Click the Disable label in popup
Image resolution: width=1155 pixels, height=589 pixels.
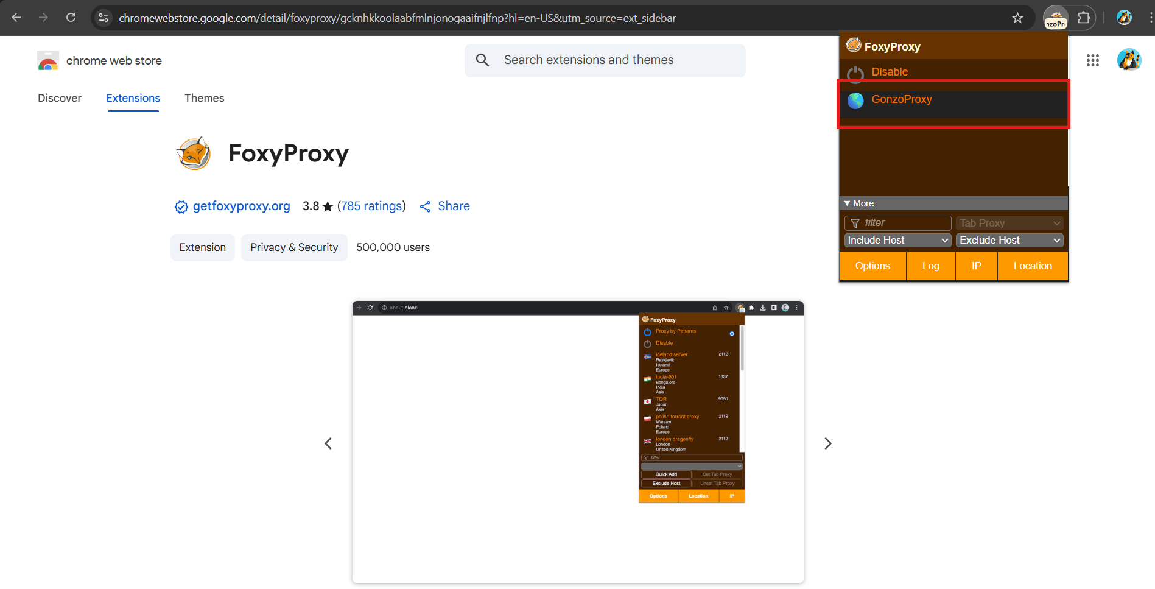pyautogui.click(x=890, y=72)
